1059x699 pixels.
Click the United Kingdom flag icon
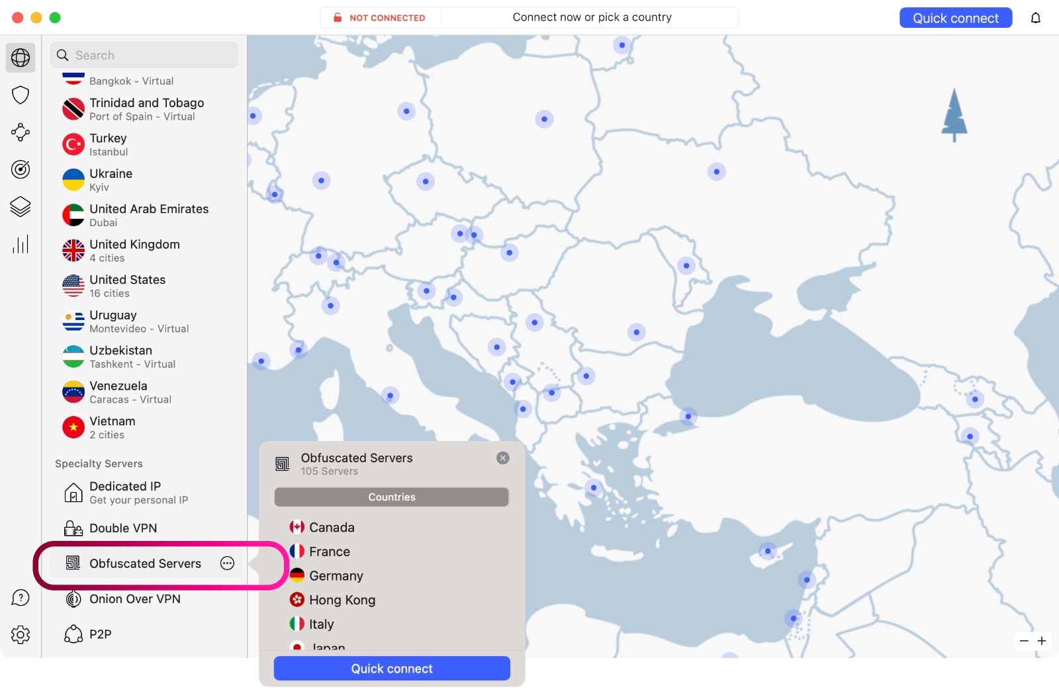[x=73, y=251]
